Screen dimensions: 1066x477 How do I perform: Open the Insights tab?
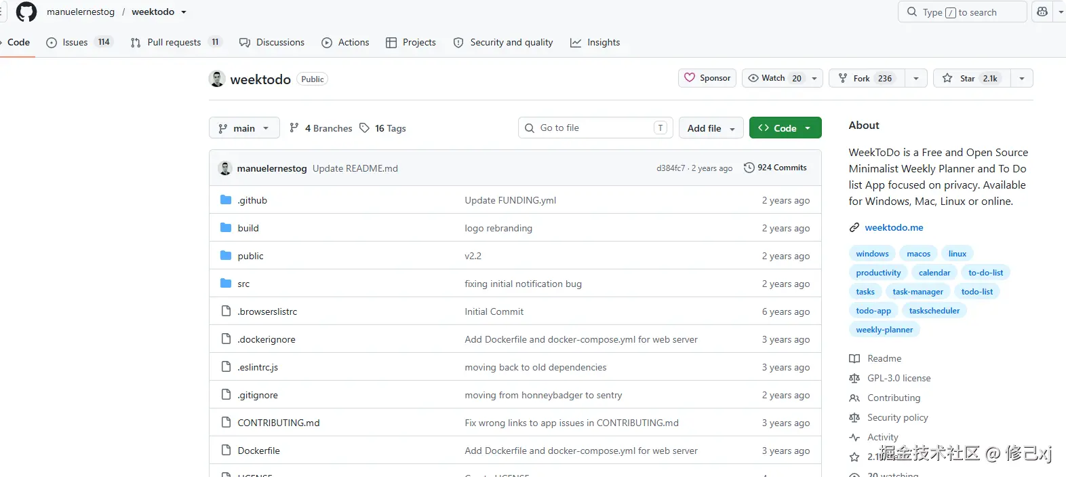tap(595, 42)
